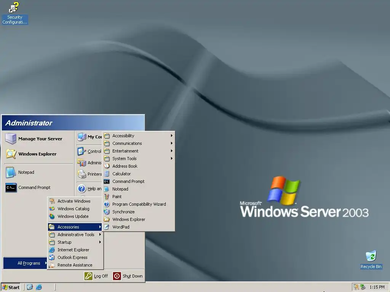Click the Windows Update globe icon
This screenshot has height=292, width=390.
pos(52,216)
